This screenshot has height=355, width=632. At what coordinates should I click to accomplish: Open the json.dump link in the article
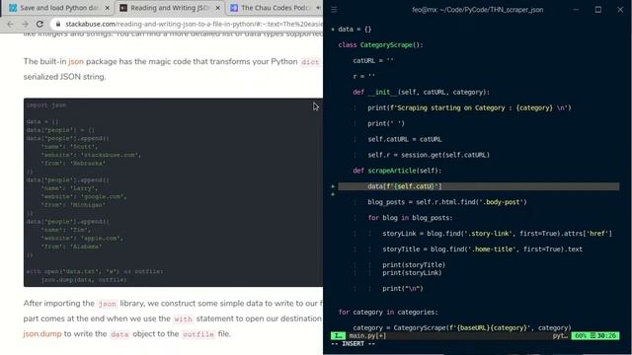[x=42, y=333]
